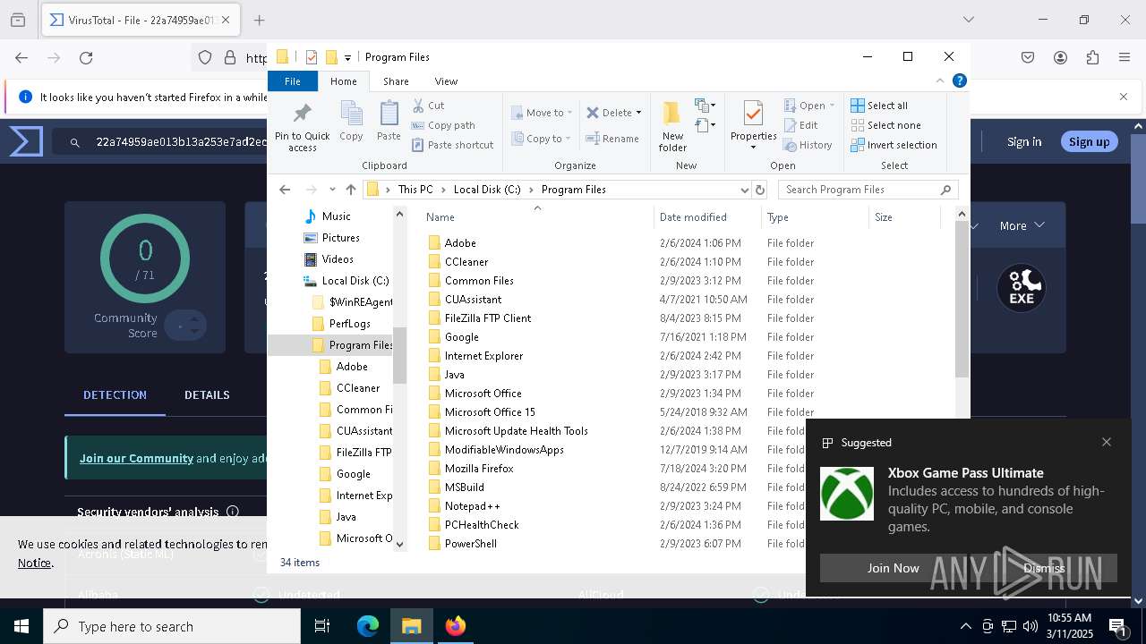Select Videos in navigation pane

pyautogui.click(x=338, y=259)
